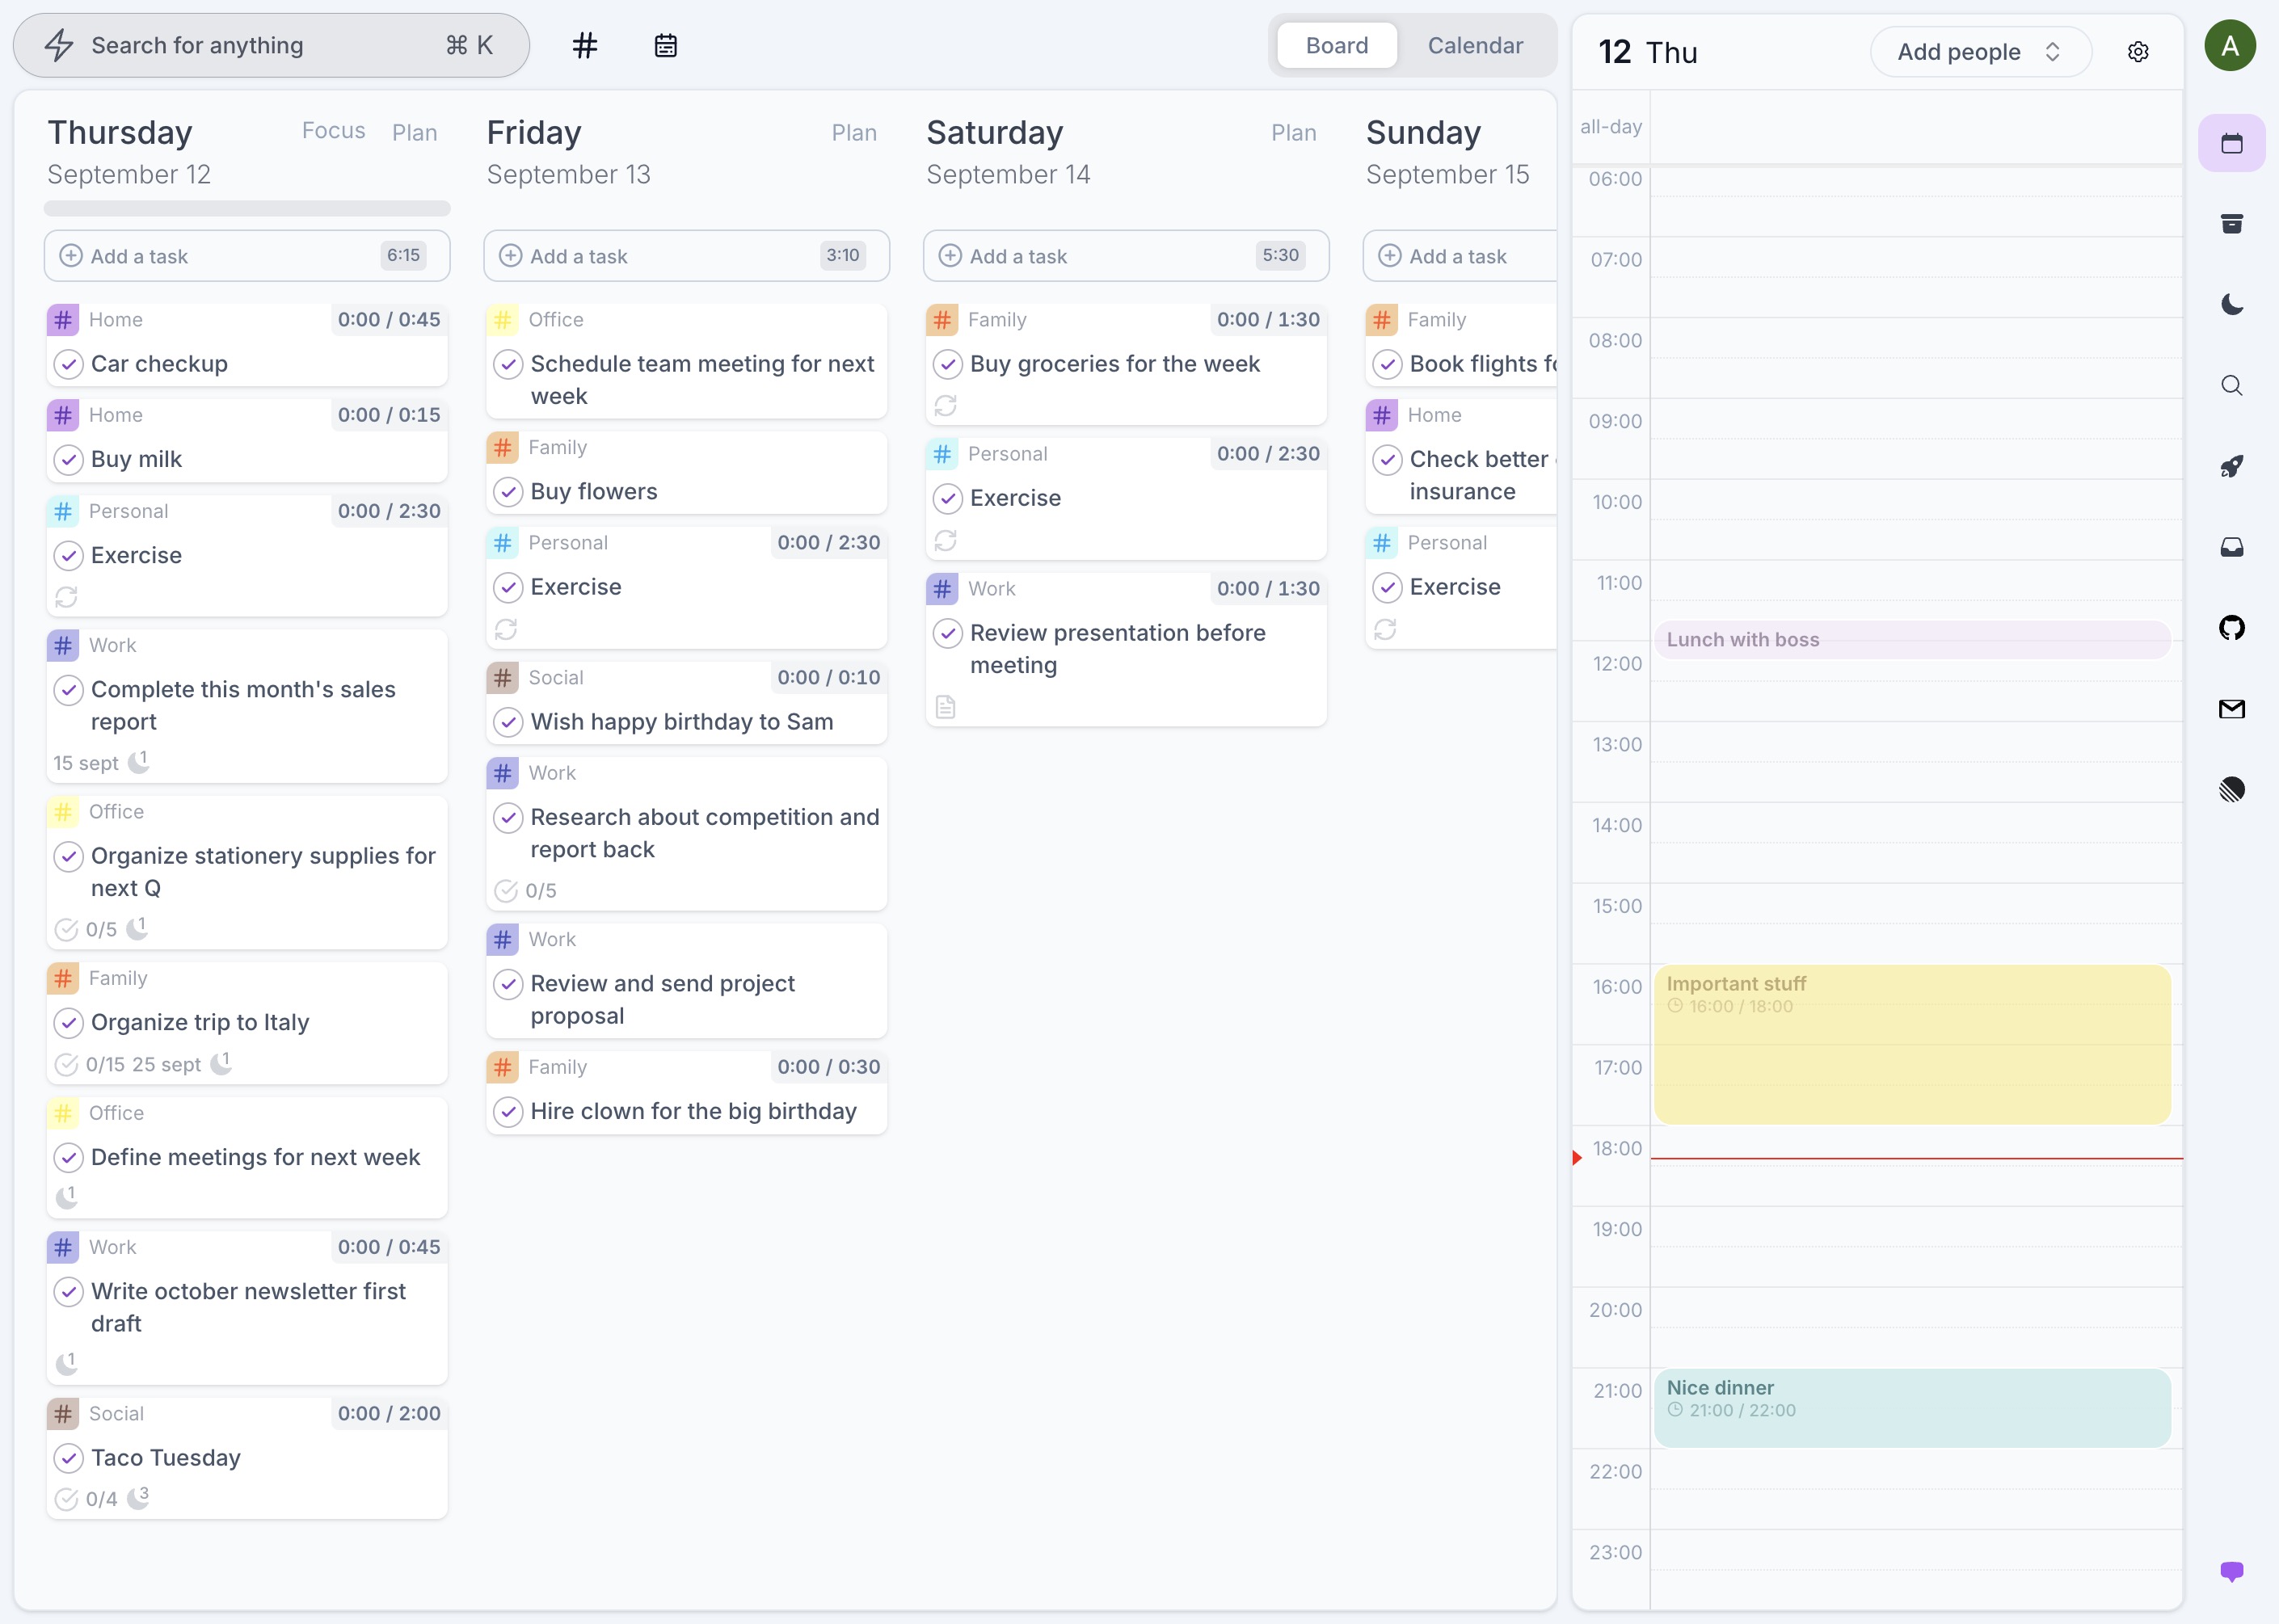
Task: Click Plan for Thursday
Action: click(x=414, y=133)
